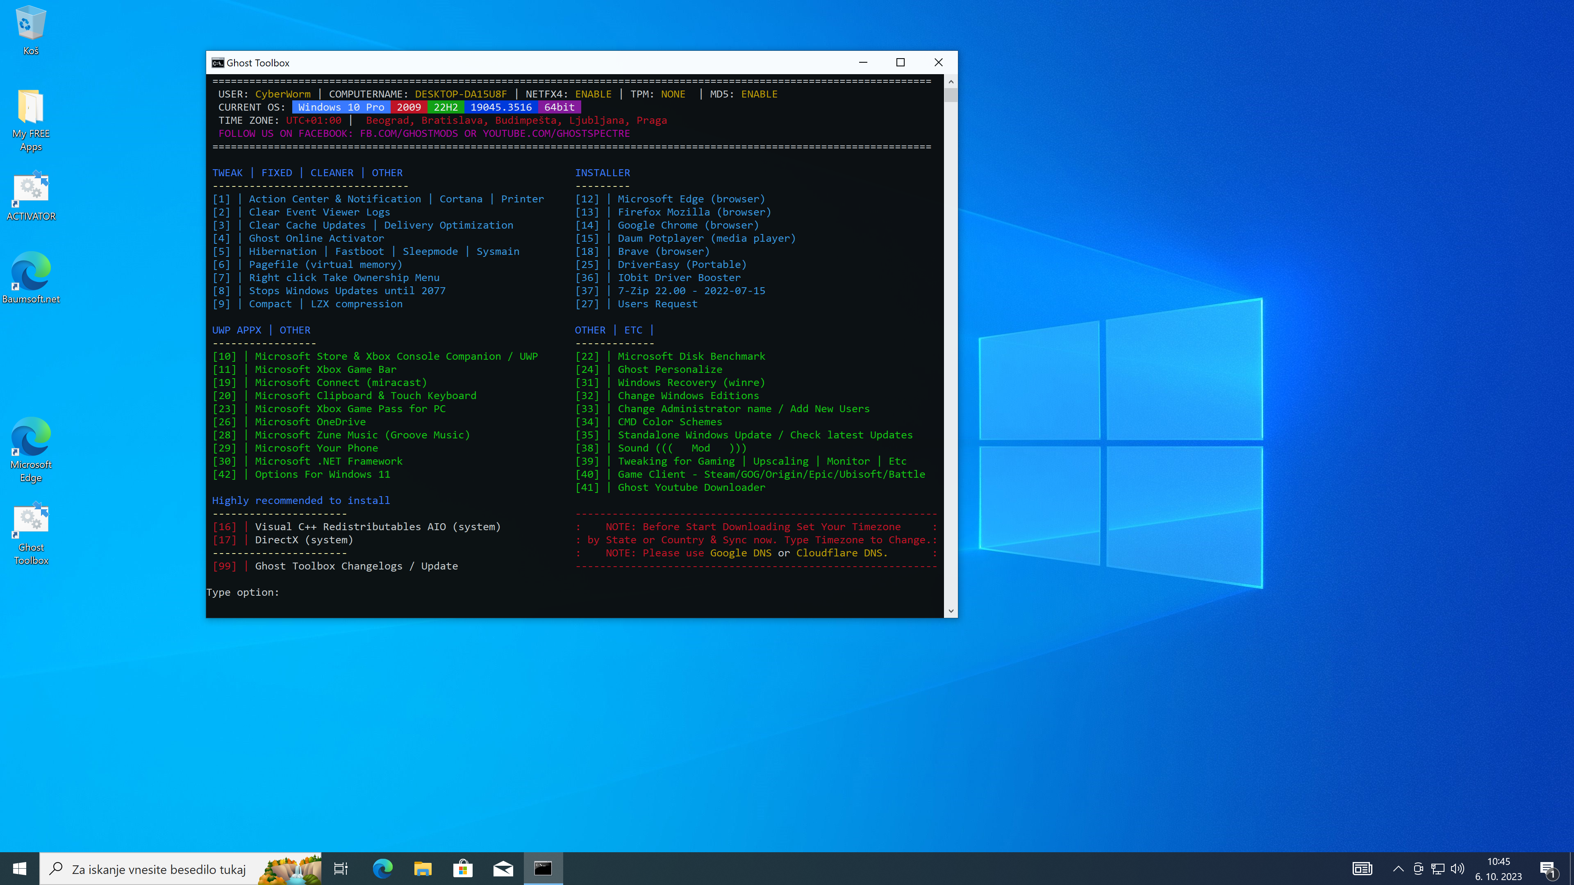Open News and interests taskbar icon
Screen dimensions: 1574x885
tap(1362, 869)
